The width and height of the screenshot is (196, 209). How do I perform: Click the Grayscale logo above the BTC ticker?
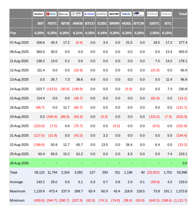(x=166, y=14)
